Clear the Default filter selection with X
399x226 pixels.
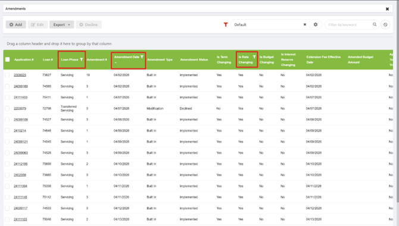click(x=304, y=24)
